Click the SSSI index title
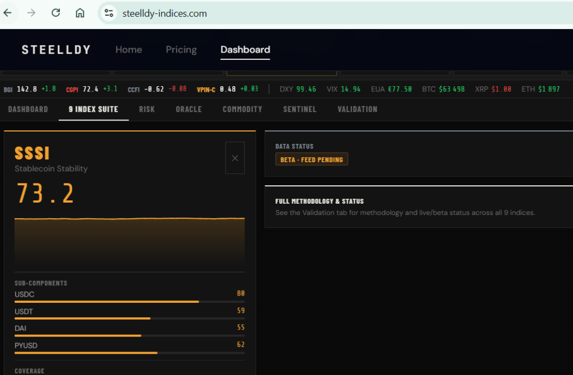 coord(32,153)
